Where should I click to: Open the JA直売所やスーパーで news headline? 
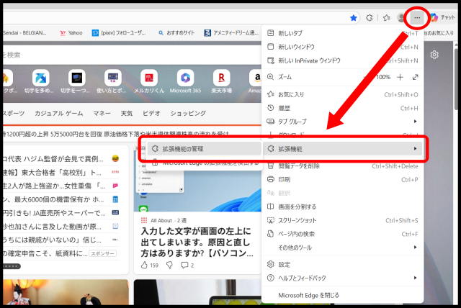54,213
